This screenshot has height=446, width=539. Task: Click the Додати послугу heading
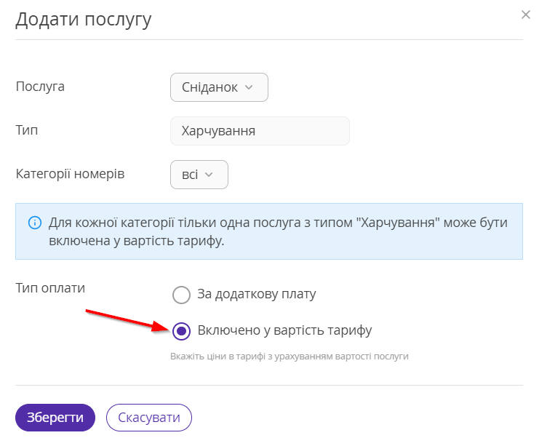84,20
